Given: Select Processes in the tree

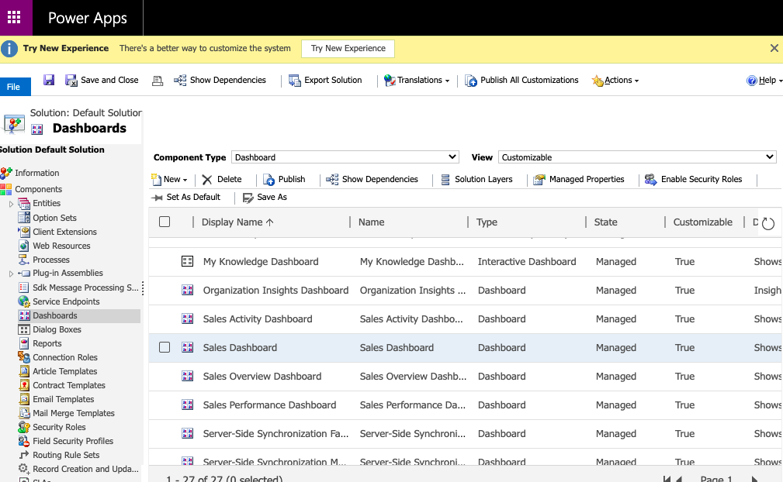Looking at the screenshot, I should (x=51, y=260).
